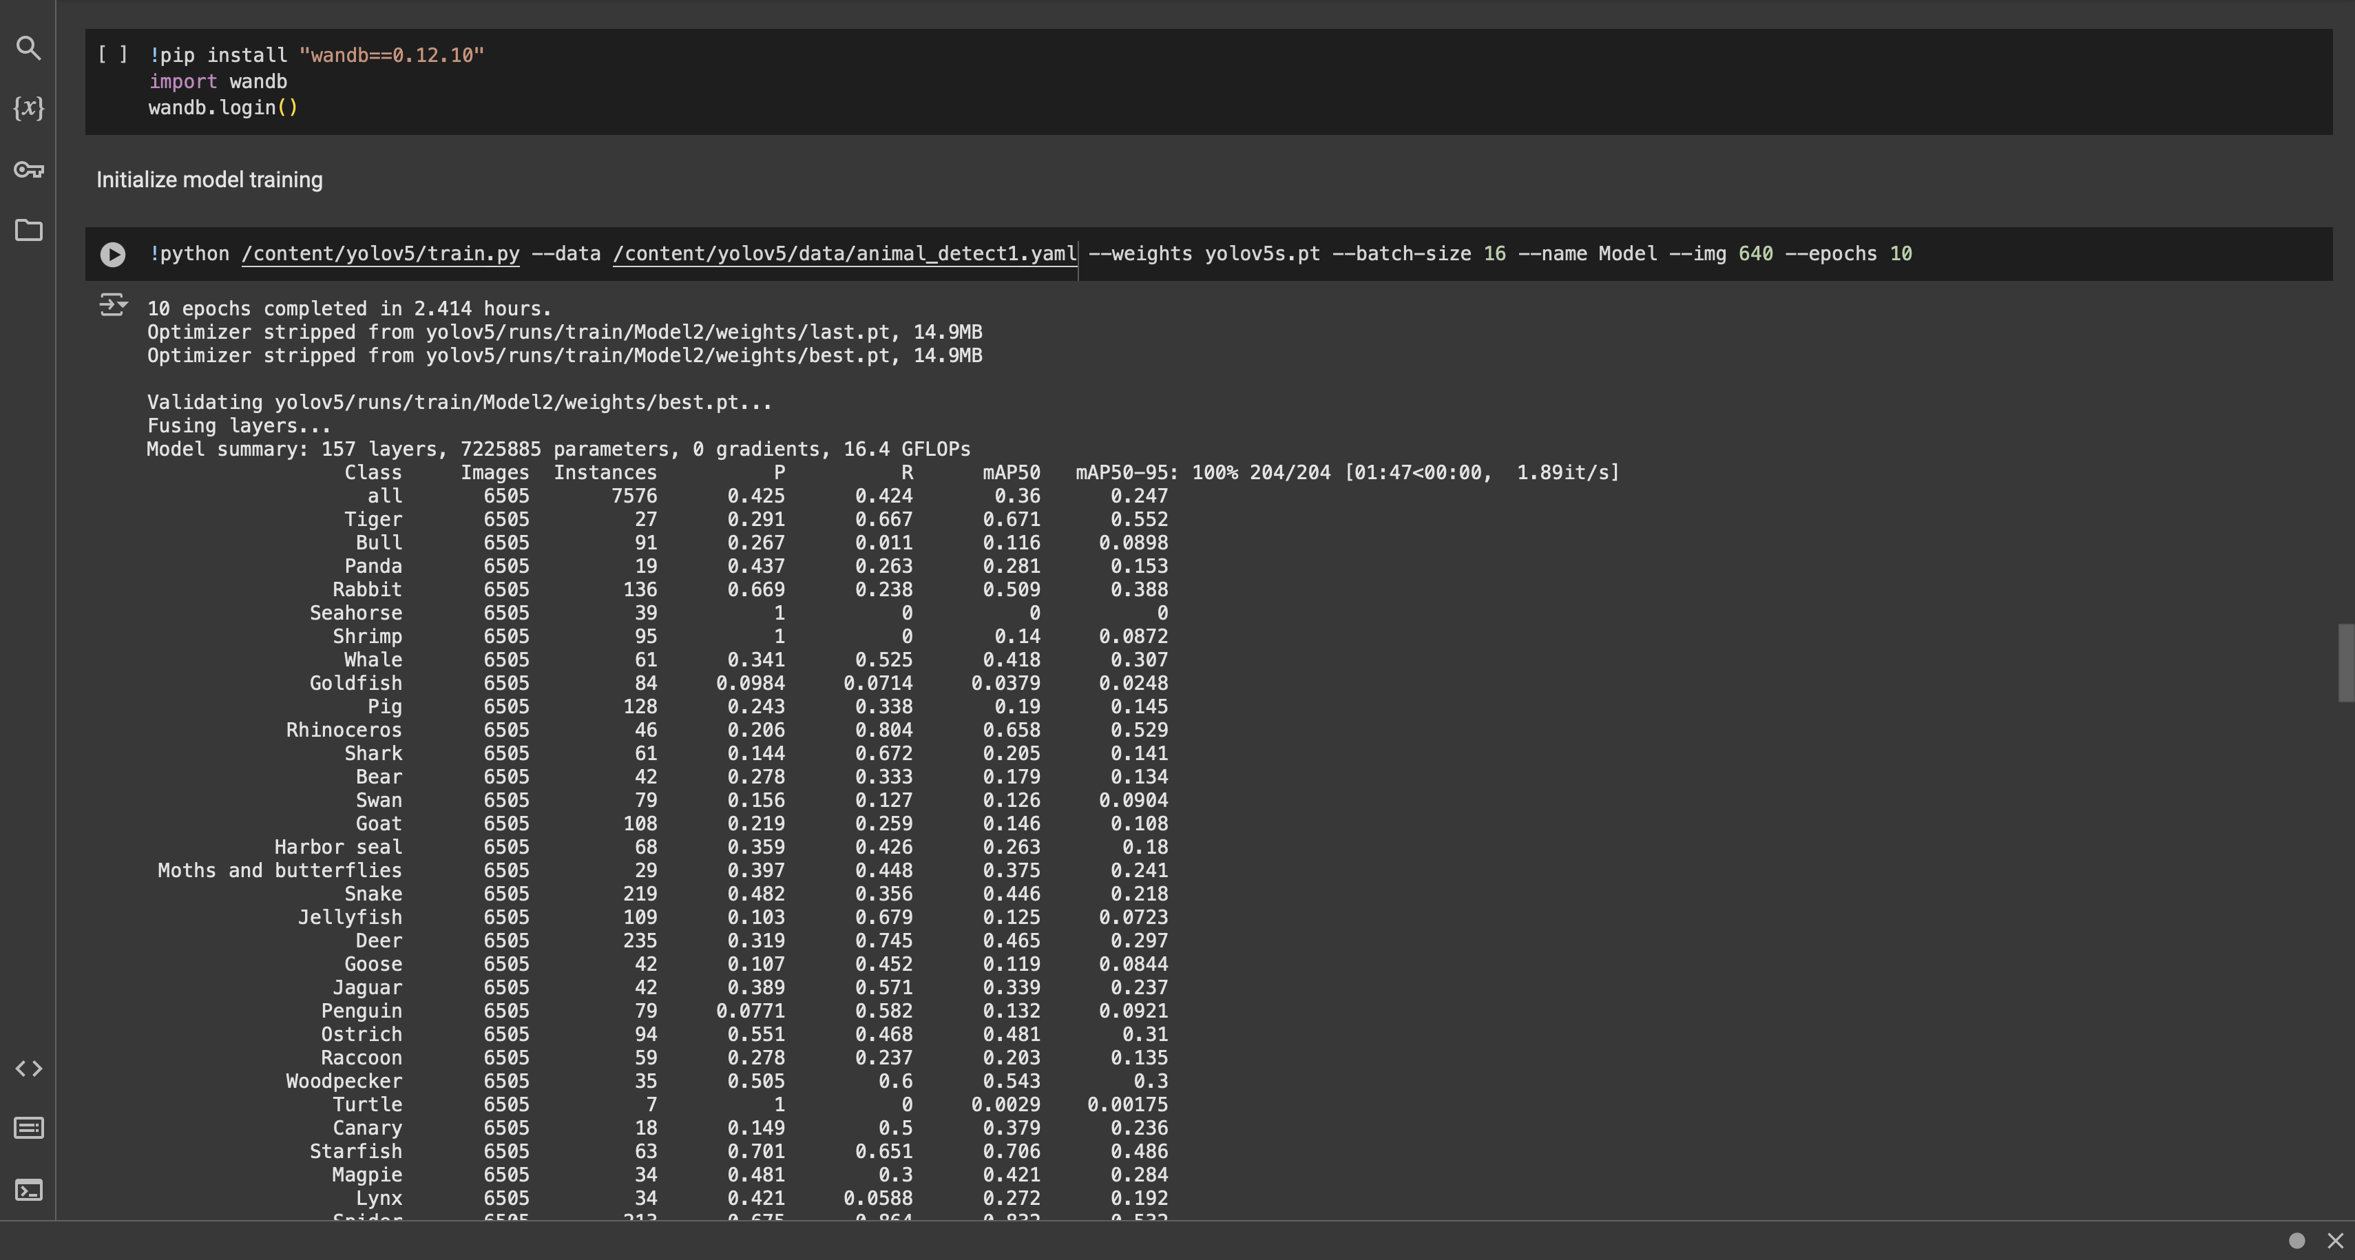Open the Files browser from the sidebar
2355x1260 pixels.
point(28,231)
